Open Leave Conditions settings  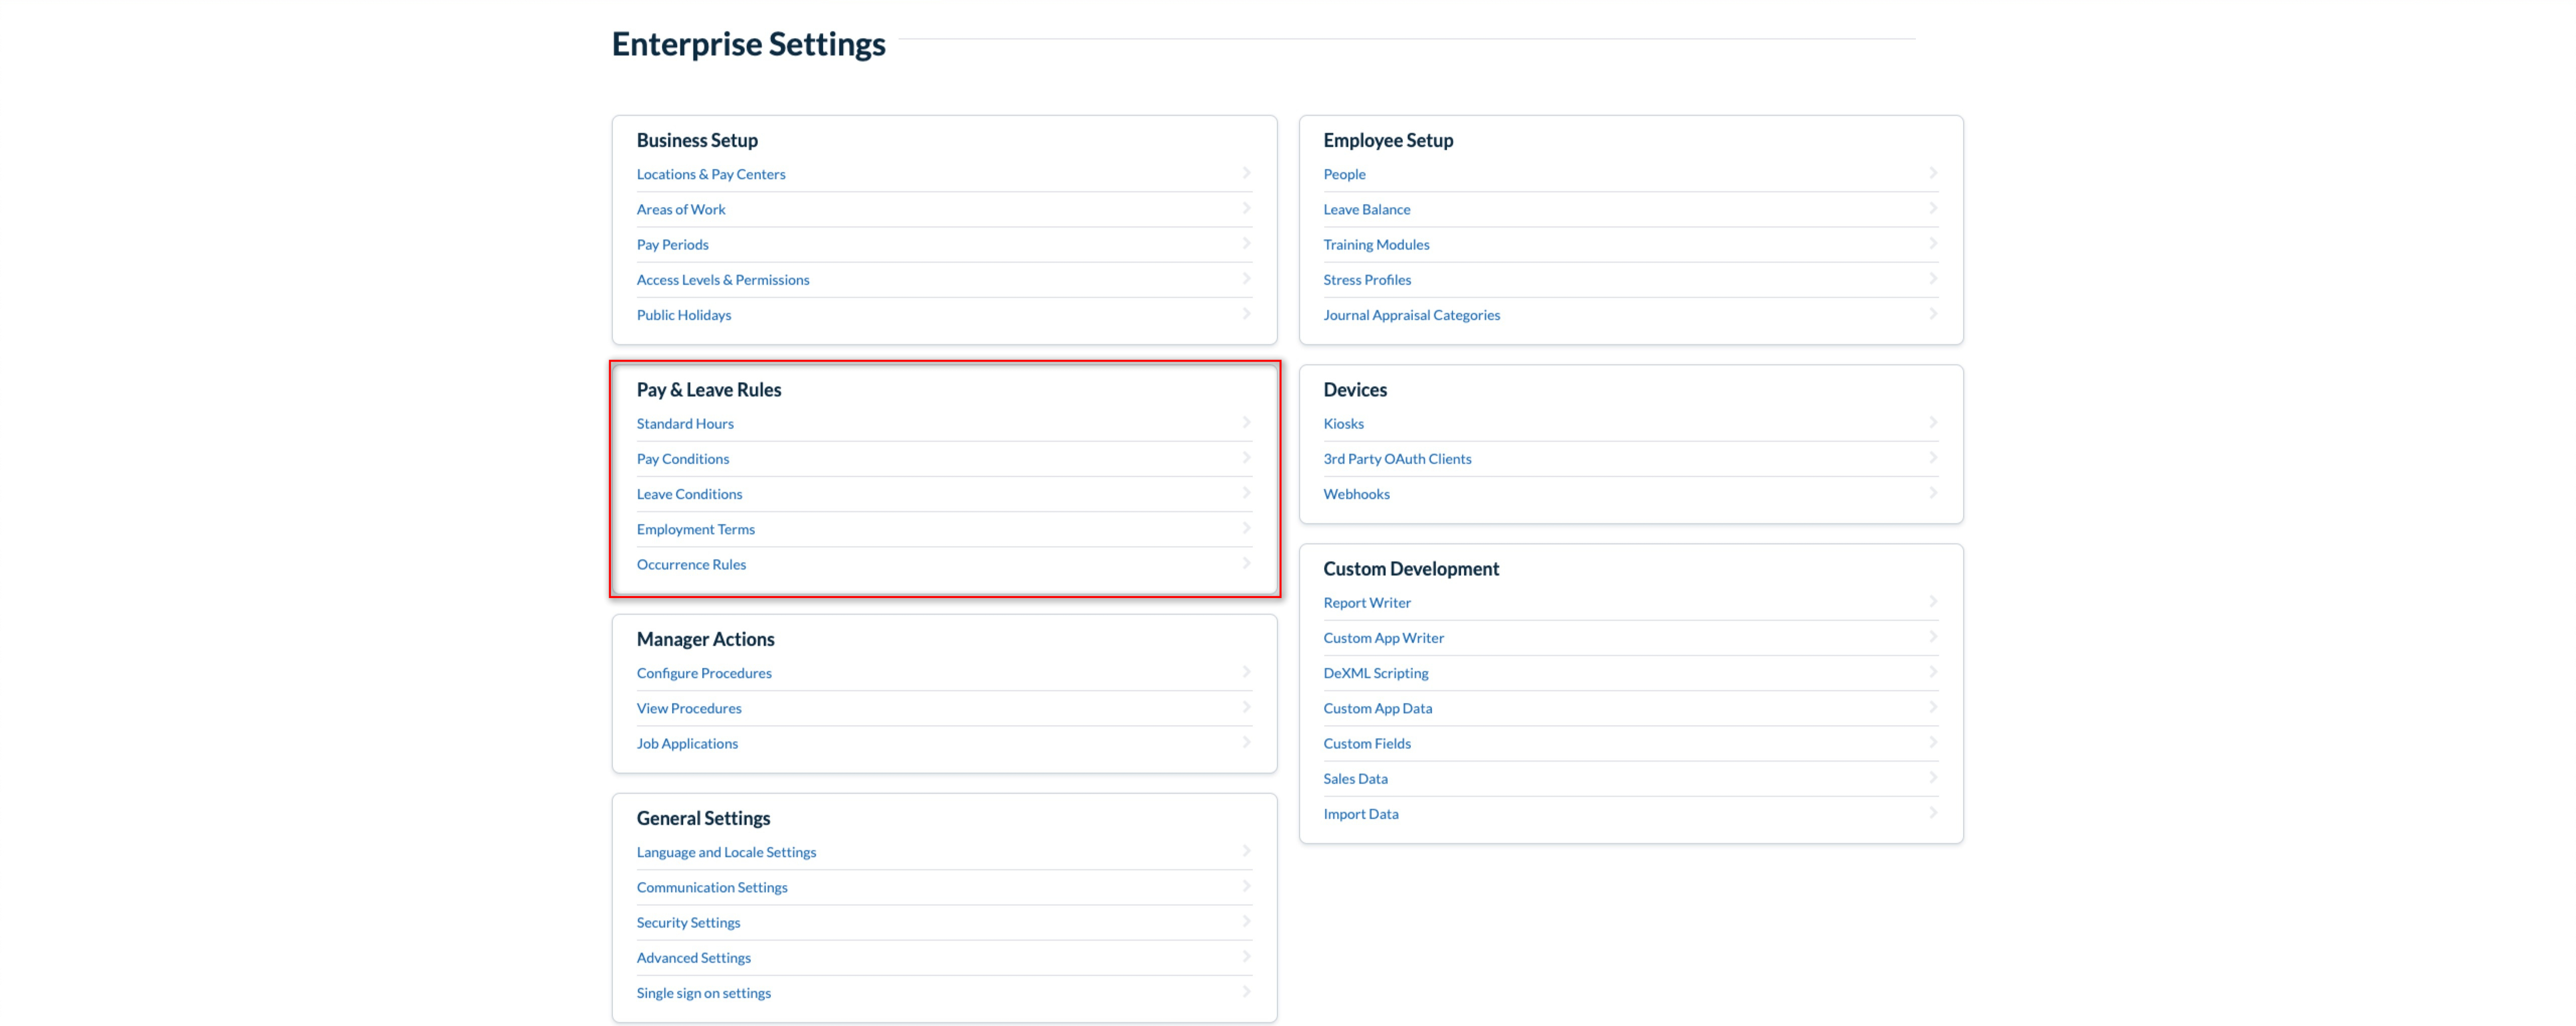[x=689, y=494]
